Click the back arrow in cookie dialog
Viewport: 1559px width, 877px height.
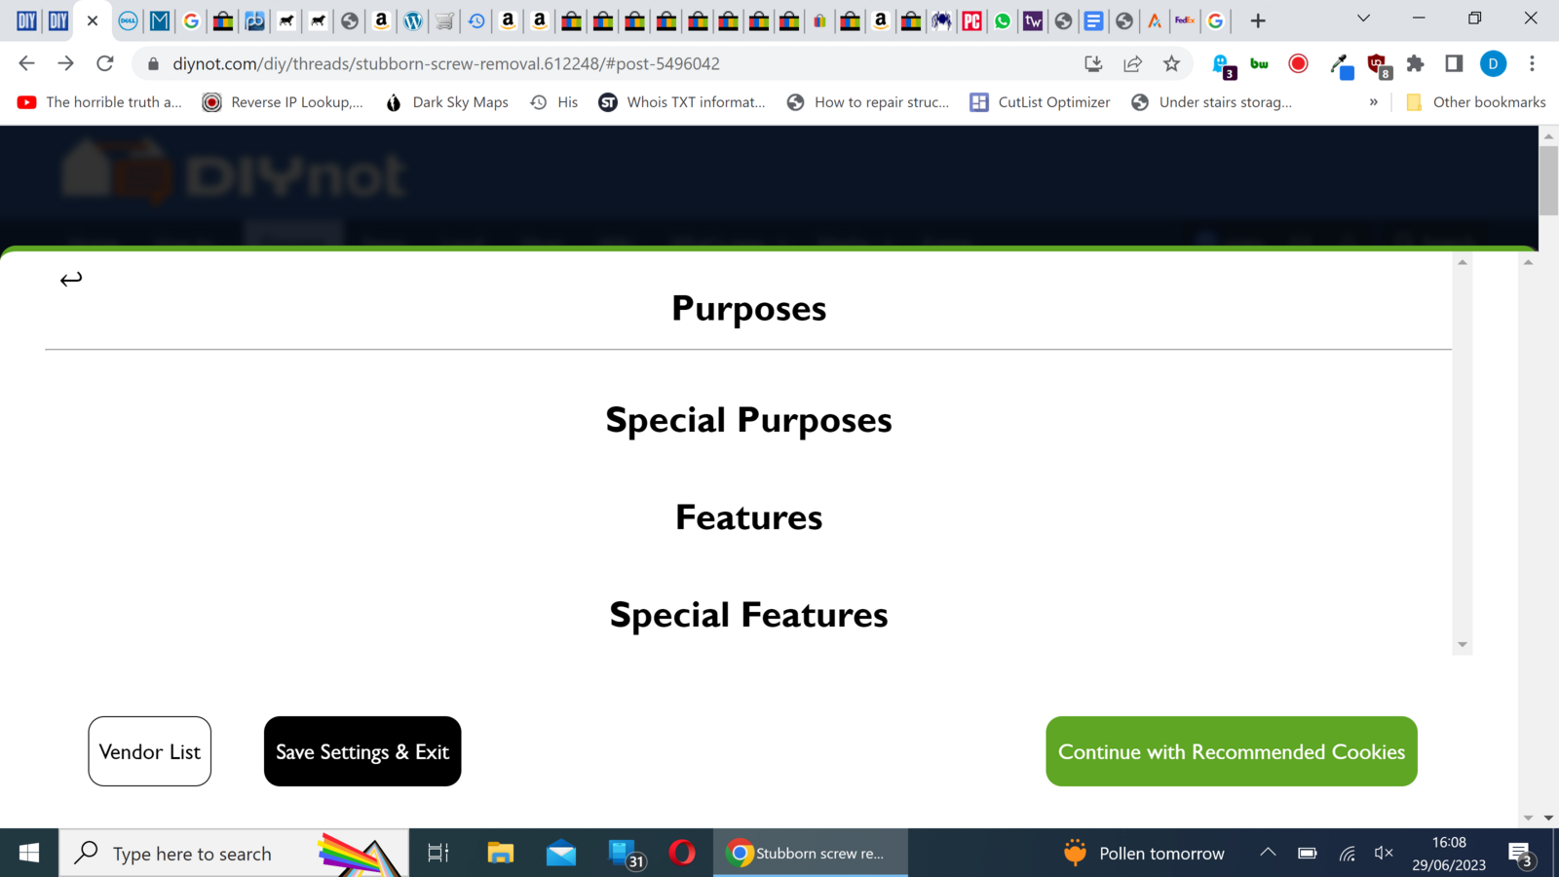click(x=71, y=280)
